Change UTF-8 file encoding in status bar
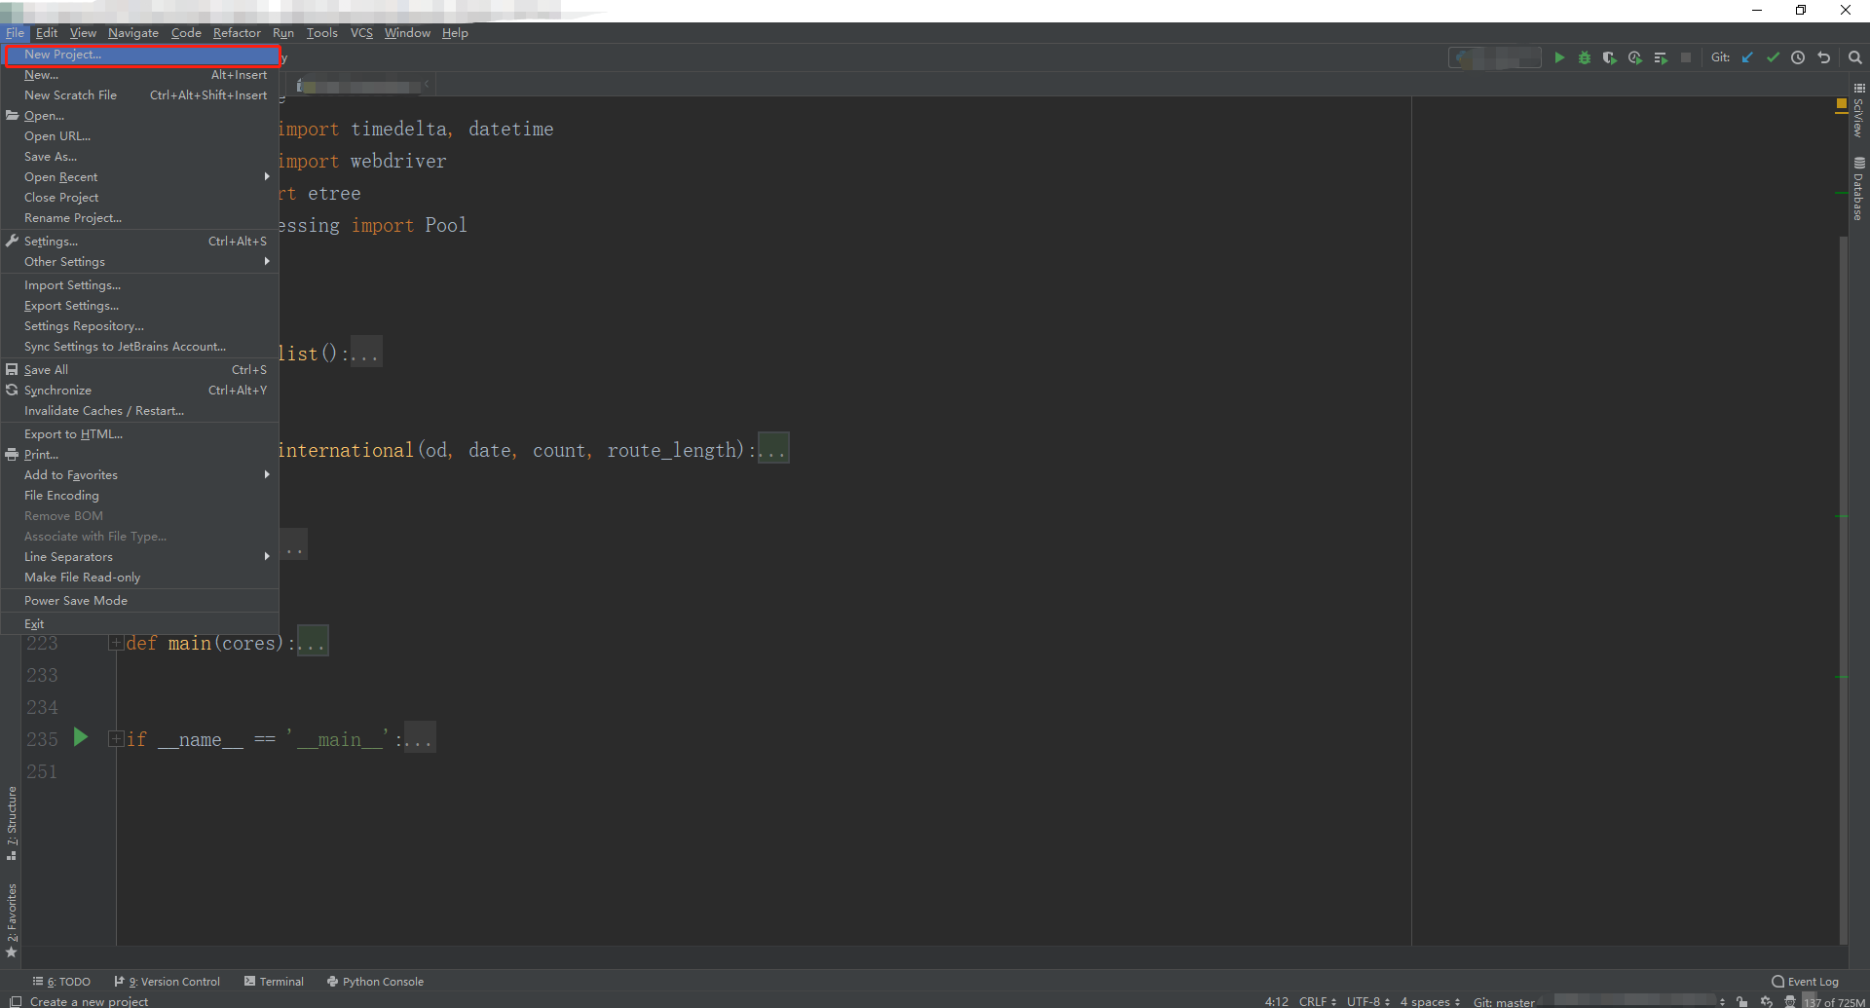Viewport: 1870px width, 1008px height. tap(1368, 1001)
